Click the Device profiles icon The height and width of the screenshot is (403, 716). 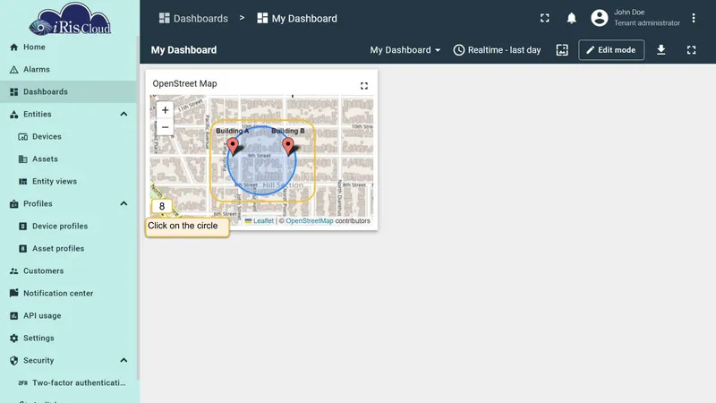pyautogui.click(x=23, y=227)
